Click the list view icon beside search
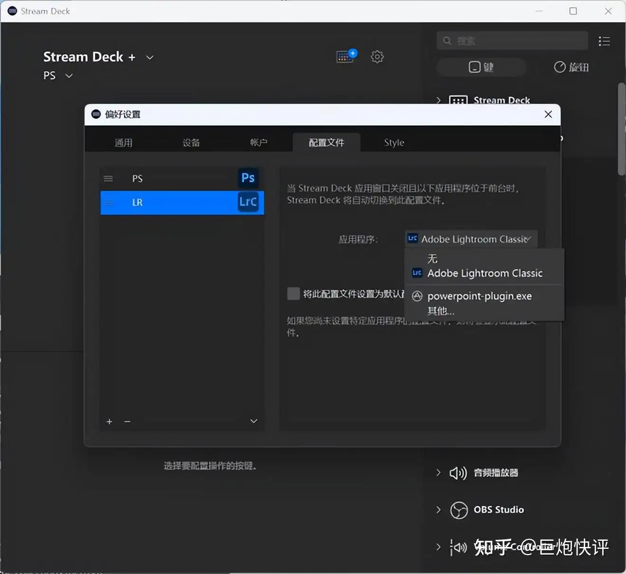This screenshot has height=574, width=626. 604,41
